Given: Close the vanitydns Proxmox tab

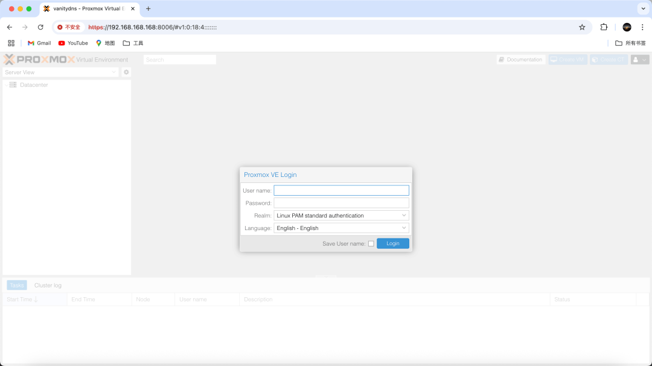Looking at the screenshot, I should point(133,8).
